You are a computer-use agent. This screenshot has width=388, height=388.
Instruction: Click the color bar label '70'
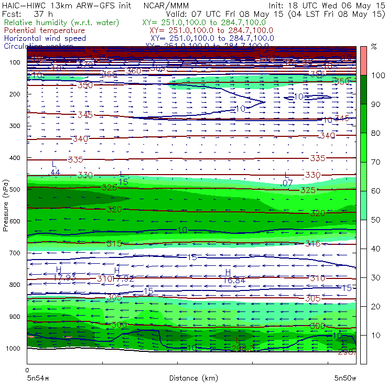coord(375,162)
